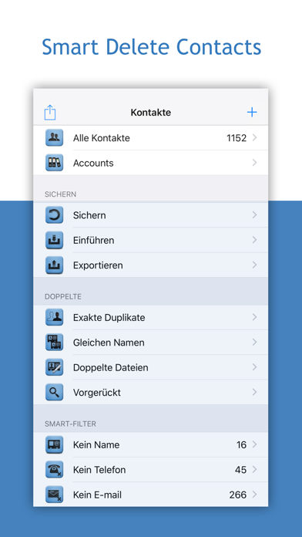Open Vorgerückt row chevron
The width and height of the screenshot is (302, 537).
click(x=254, y=392)
